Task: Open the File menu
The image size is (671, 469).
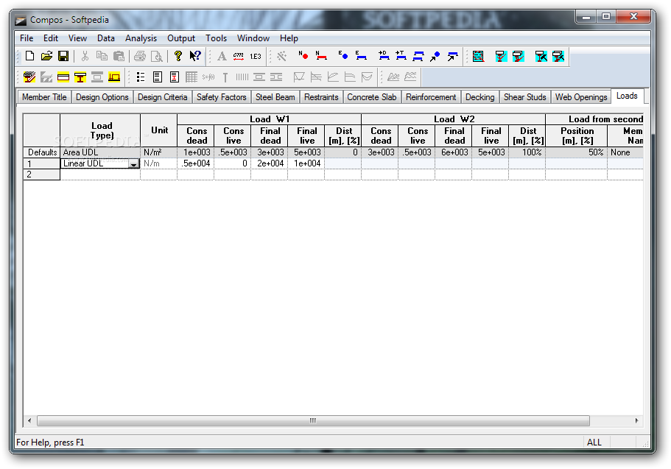Action: click(27, 38)
